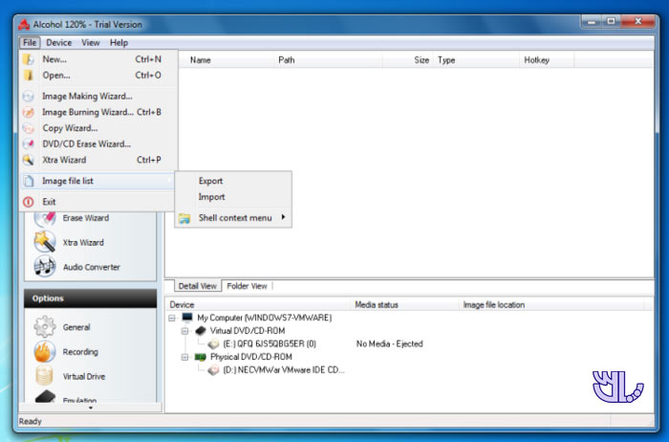Click the Recording flame icon
669x442 pixels.
click(x=45, y=351)
